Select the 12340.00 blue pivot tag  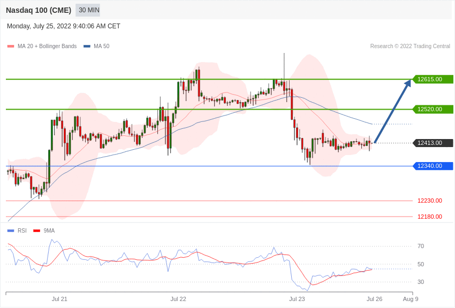tap(433, 166)
